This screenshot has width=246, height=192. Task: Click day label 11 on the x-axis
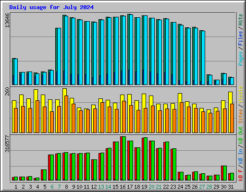[x=86, y=187]
